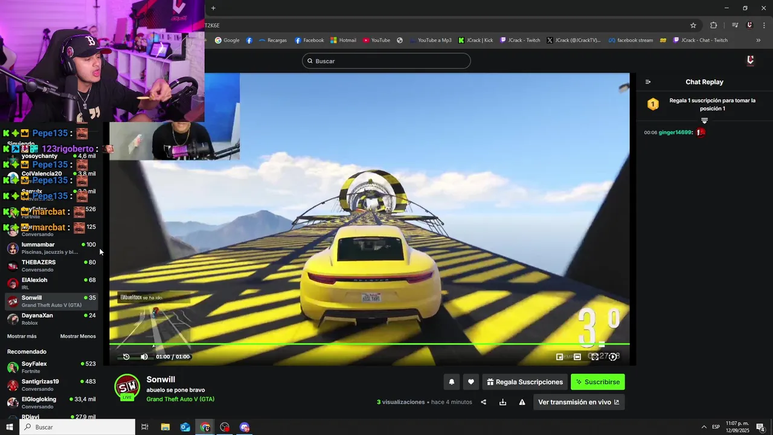Open Grand Theft Auto V (GTA) category link
The image size is (773, 435).
[180, 399]
